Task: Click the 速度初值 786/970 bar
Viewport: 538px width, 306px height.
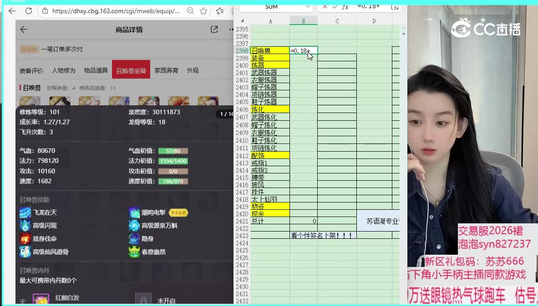Action: coord(173,182)
